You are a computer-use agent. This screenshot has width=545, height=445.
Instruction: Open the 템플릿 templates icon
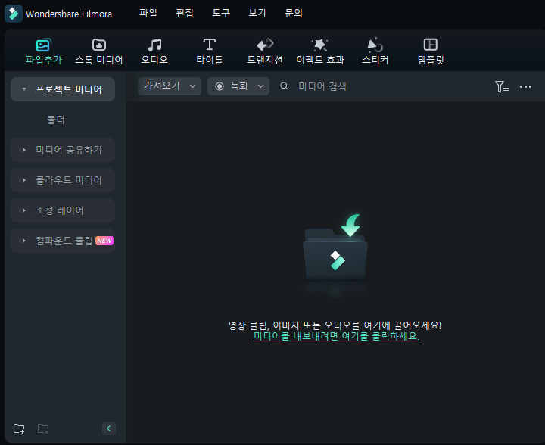coord(430,45)
